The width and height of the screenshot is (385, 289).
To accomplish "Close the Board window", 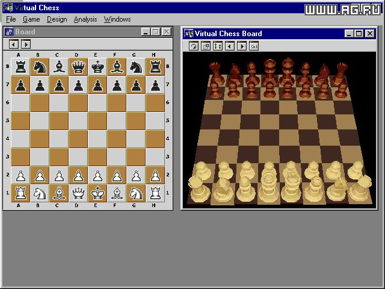I will pyautogui.click(x=167, y=32).
